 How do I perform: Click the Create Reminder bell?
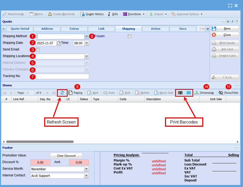point(62,14)
